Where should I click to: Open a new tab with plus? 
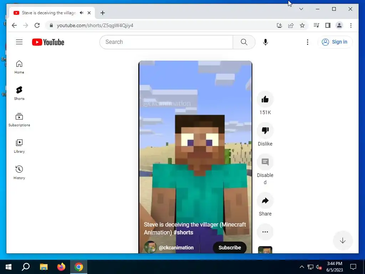click(103, 13)
